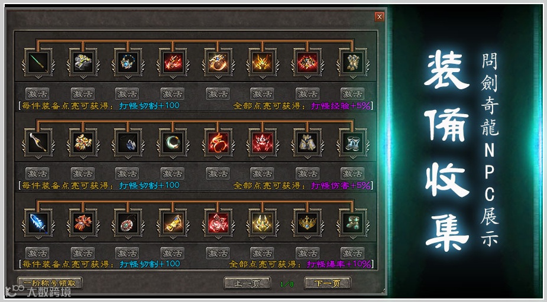Screen dimensions: 547x302
Task: Select the golden crown equipment icon
Action: coord(308,223)
